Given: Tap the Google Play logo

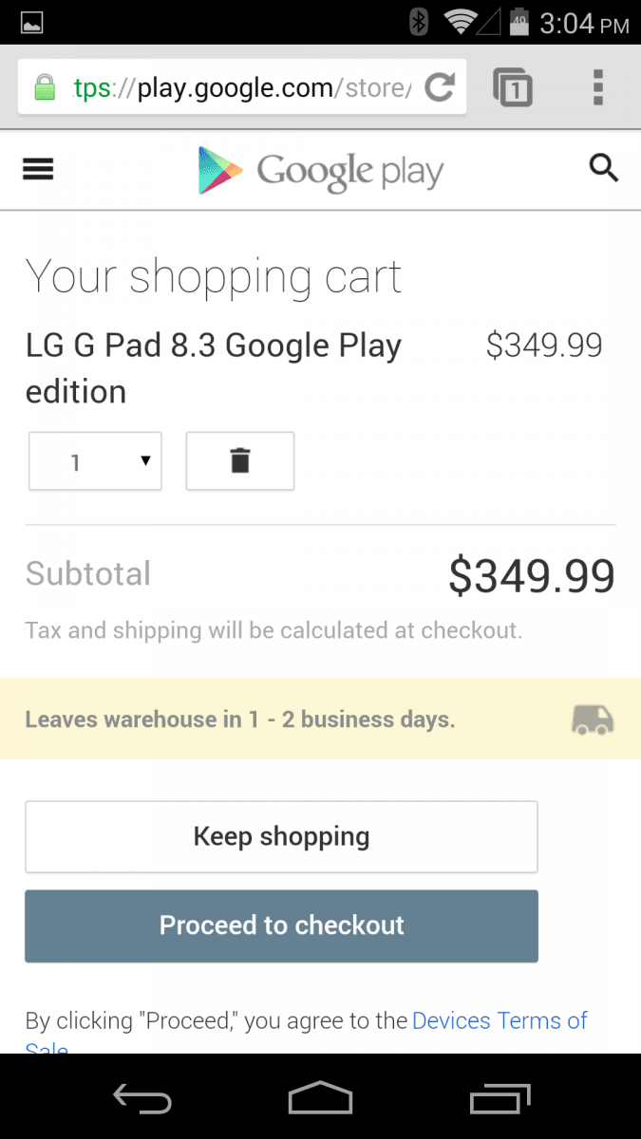Looking at the screenshot, I should 320,171.
